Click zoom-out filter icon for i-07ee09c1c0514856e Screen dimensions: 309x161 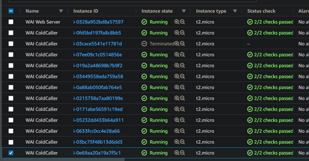coord(182,54)
